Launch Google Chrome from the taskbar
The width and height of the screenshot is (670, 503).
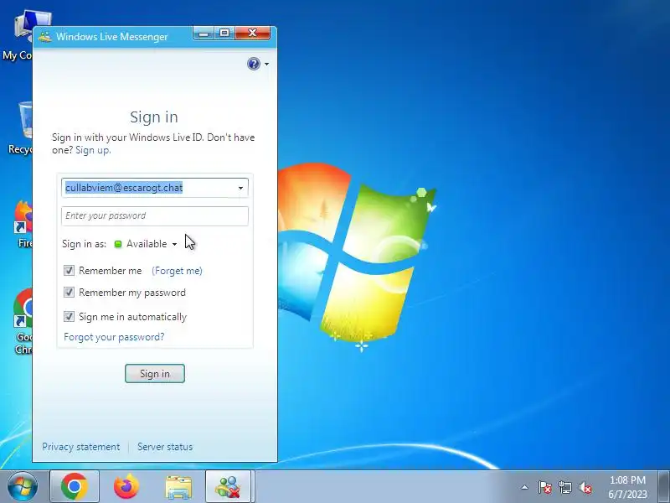[x=75, y=486]
